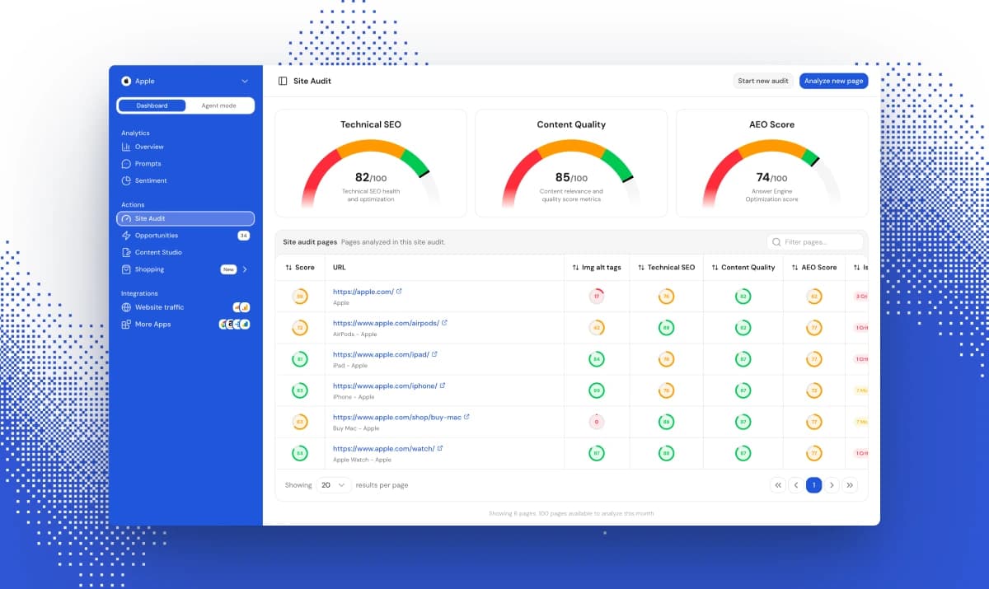This screenshot has height=589, width=989.
Task: Click the Overview bar chart icon
Action: 126,147
